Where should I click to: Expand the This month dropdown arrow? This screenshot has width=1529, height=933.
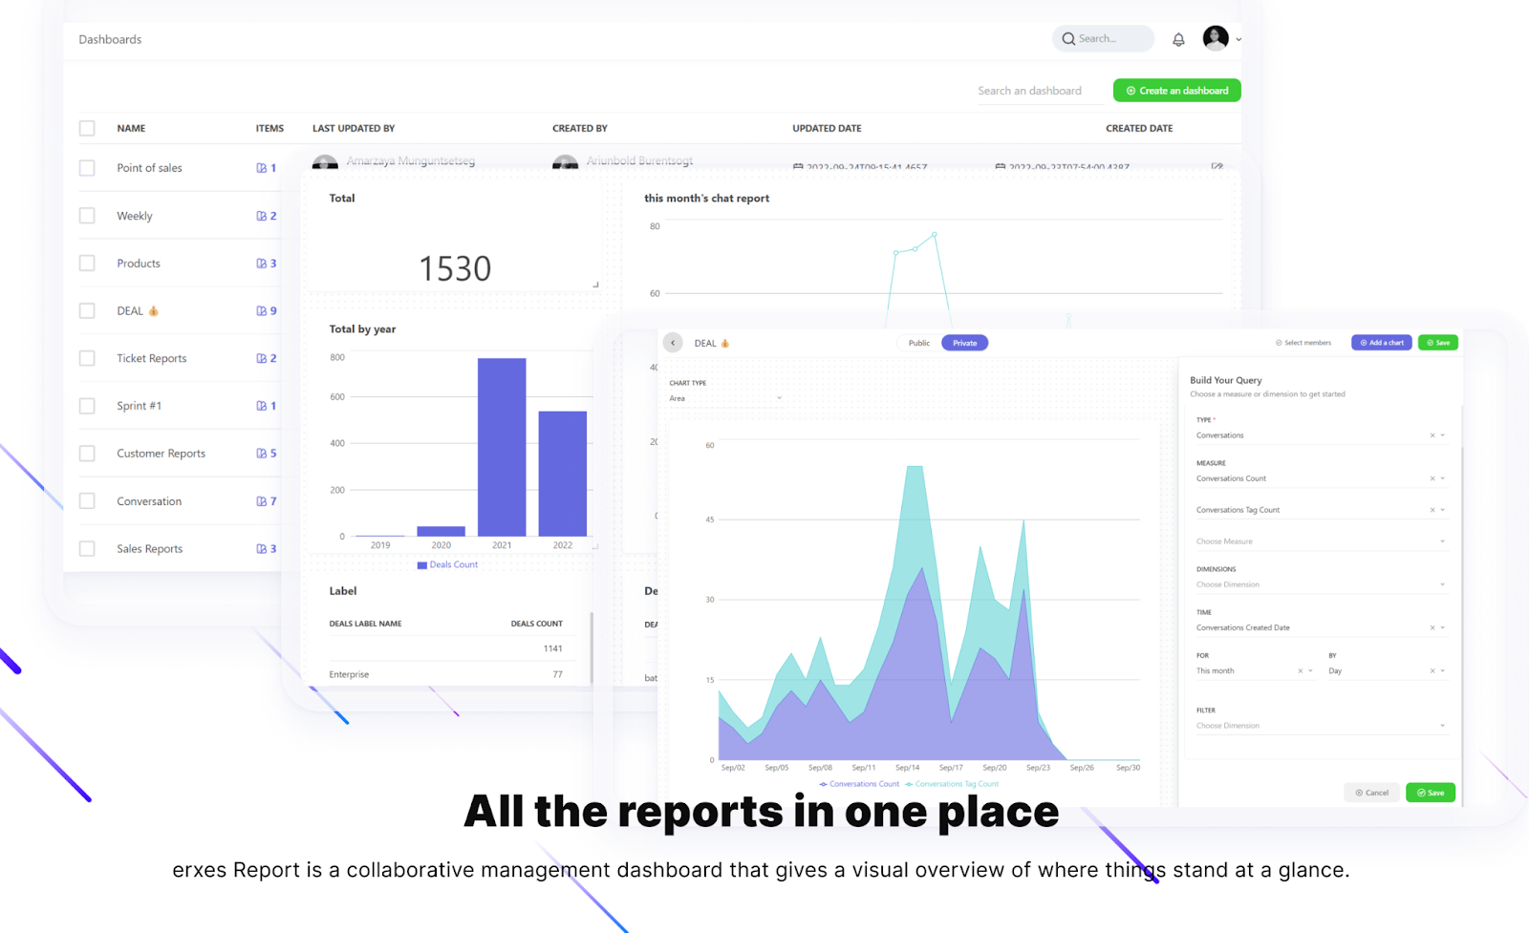(x=1311, y=671)
